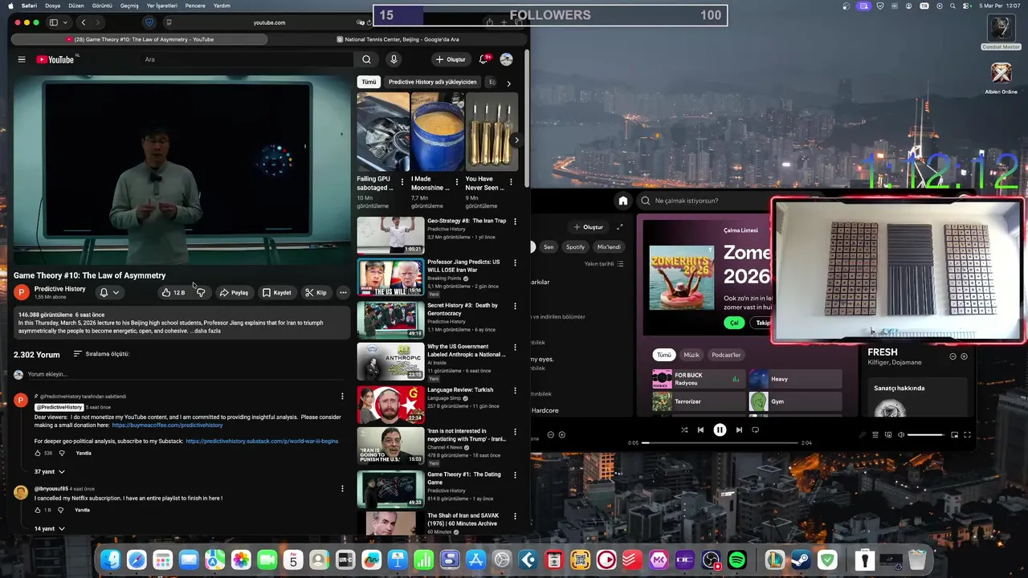
Task: Seek in the Spotify track progress bar
Action: click(x=720, y=442)
